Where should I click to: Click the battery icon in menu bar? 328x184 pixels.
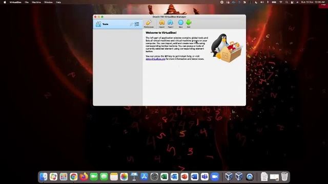pos(274,2)
